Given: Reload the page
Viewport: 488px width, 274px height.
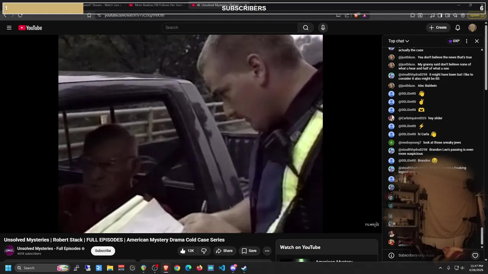Looking at the screenshot, I should click(20, 15).
